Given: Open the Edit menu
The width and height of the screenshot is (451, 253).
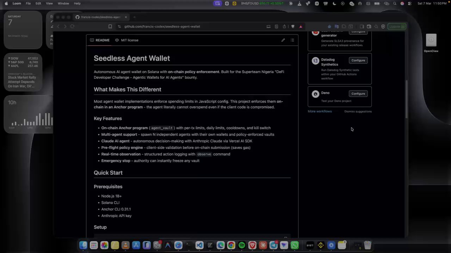Looking at the screenshot, I should 38,4.
